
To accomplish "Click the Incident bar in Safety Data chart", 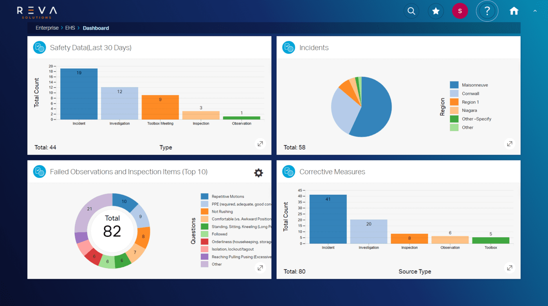I will pos(78,94).
